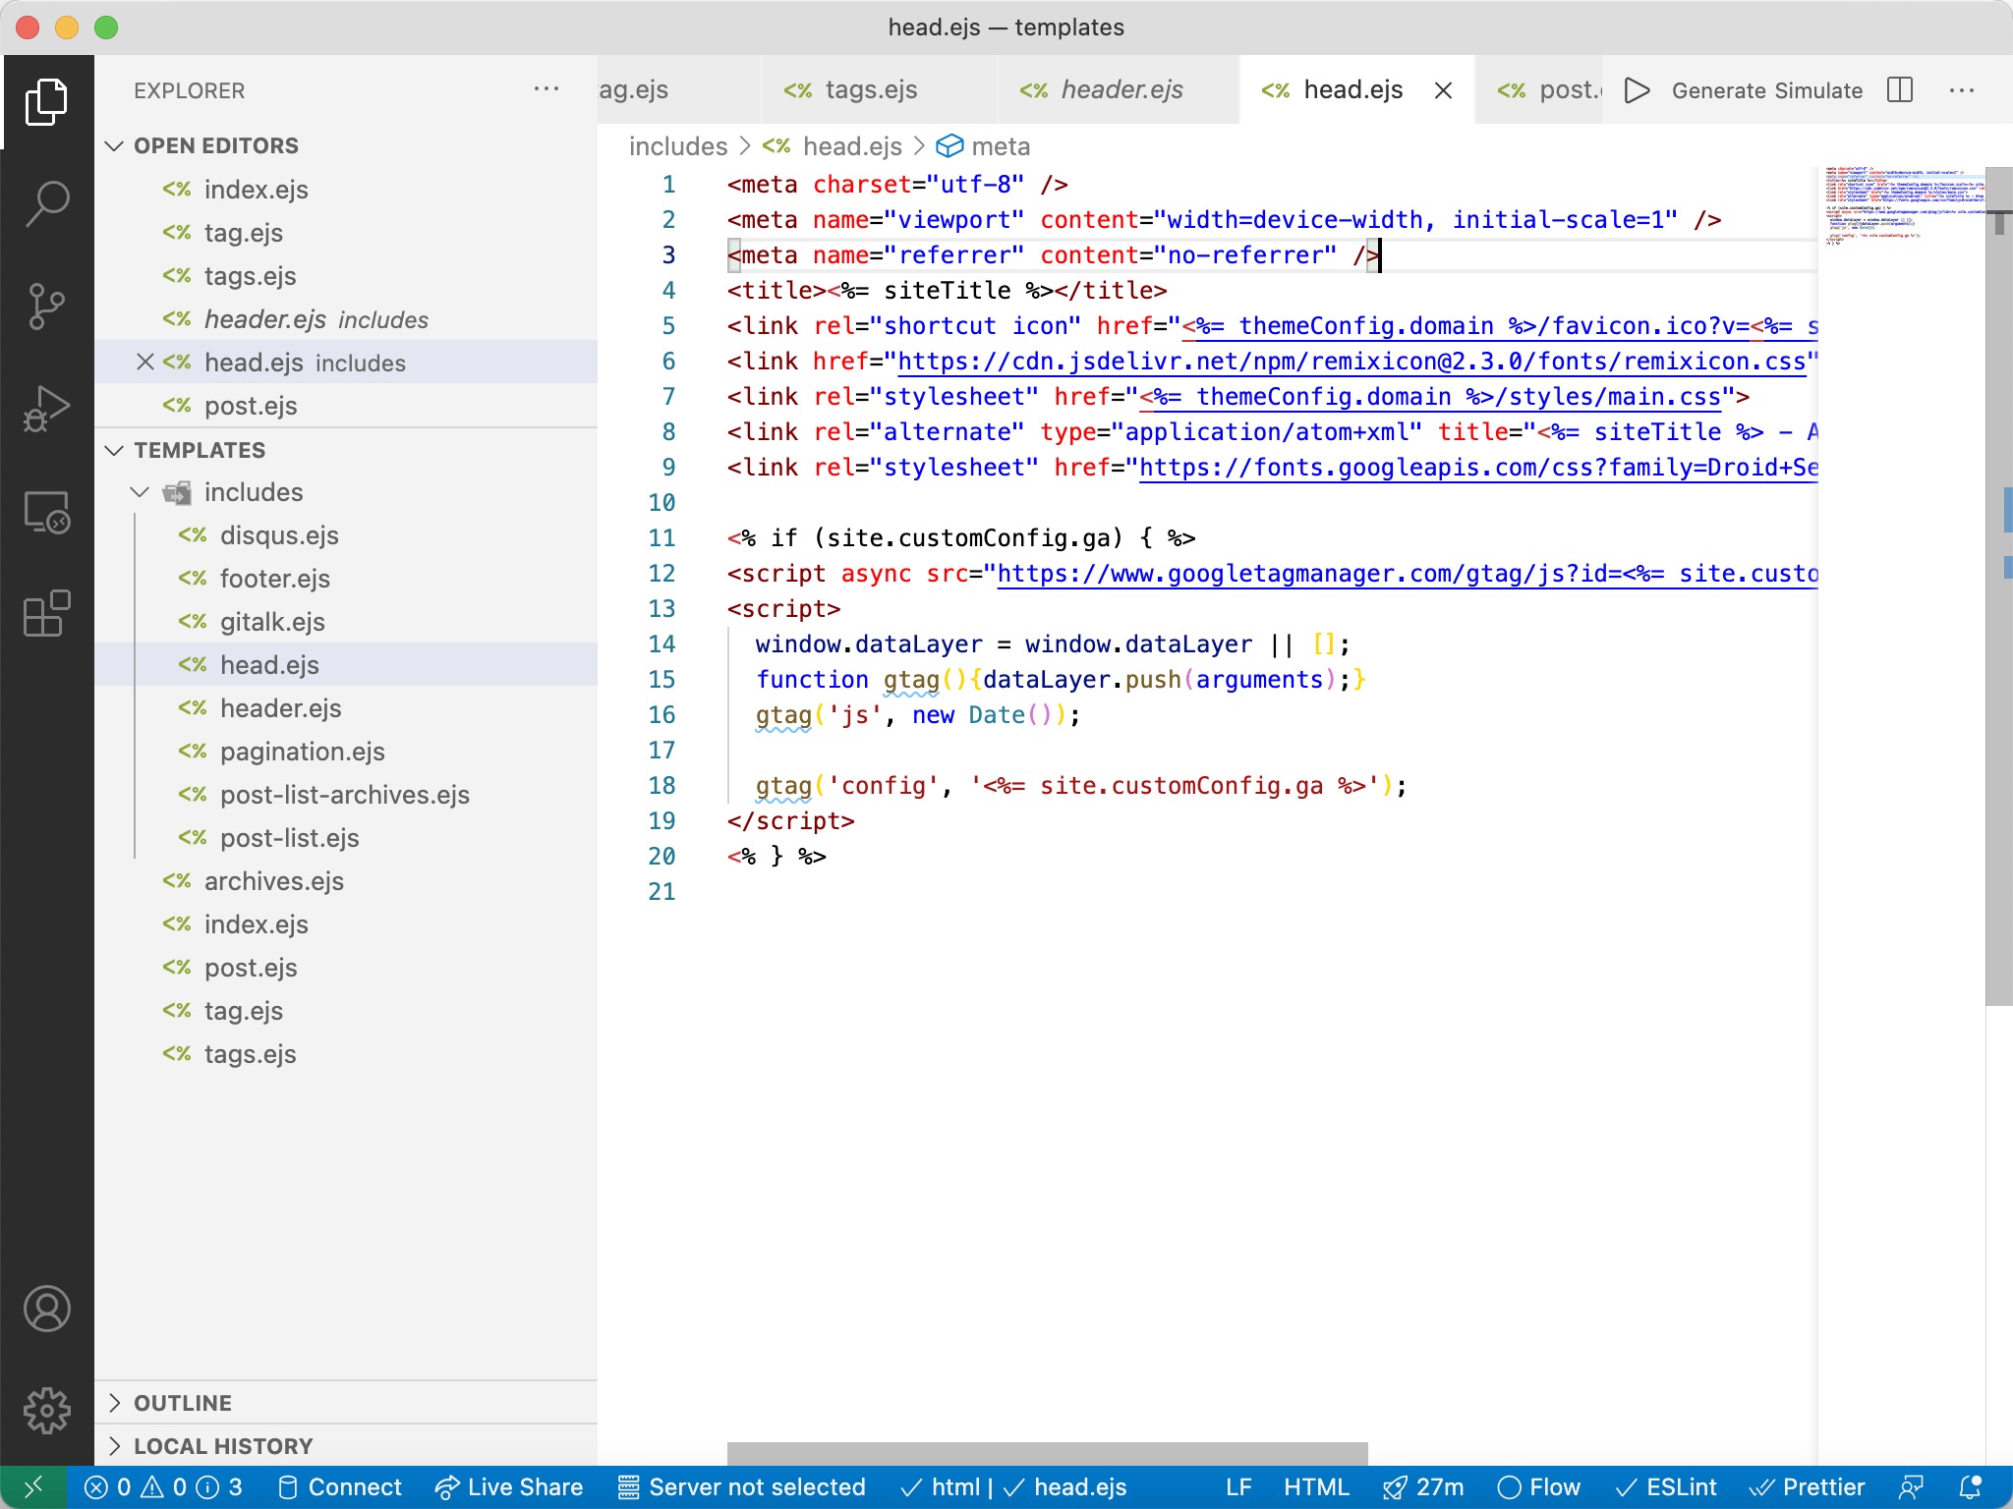Change LF end of line sequence
Viewport: 2013px width, 1509px height.
click(x=1238, y=1487)
